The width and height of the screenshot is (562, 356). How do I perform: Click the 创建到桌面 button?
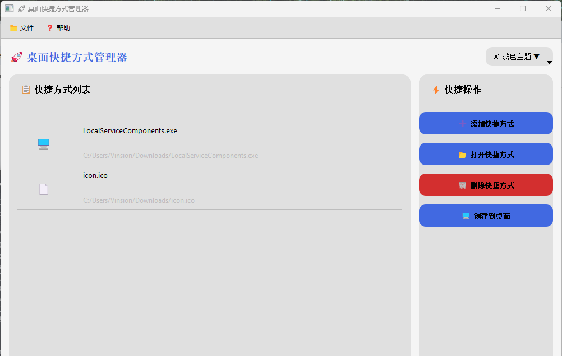point(486,216)
